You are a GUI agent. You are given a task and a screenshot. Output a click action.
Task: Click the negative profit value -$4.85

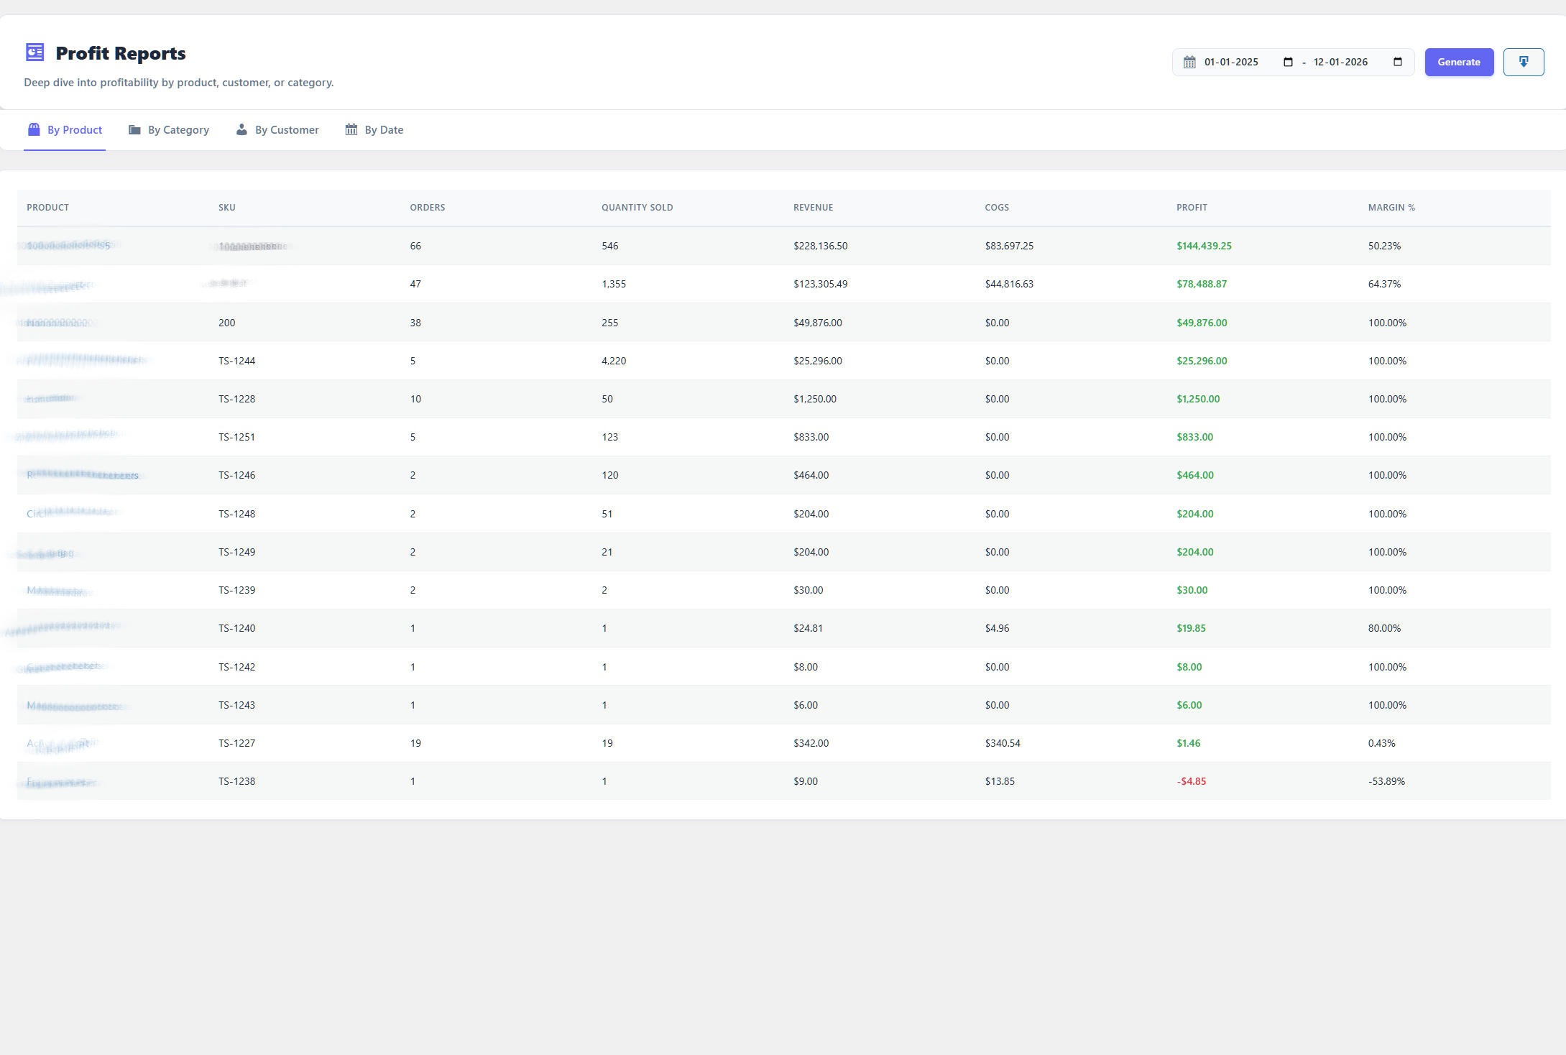1191,781
